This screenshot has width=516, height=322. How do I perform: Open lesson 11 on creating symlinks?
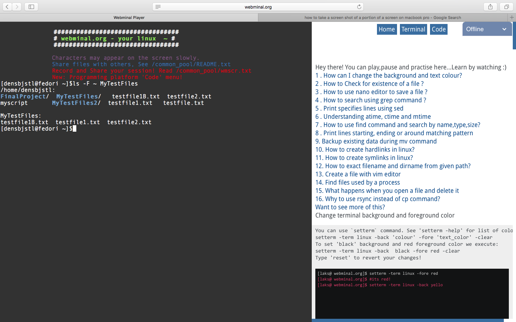pyautogui.click(x=364, y=158)
